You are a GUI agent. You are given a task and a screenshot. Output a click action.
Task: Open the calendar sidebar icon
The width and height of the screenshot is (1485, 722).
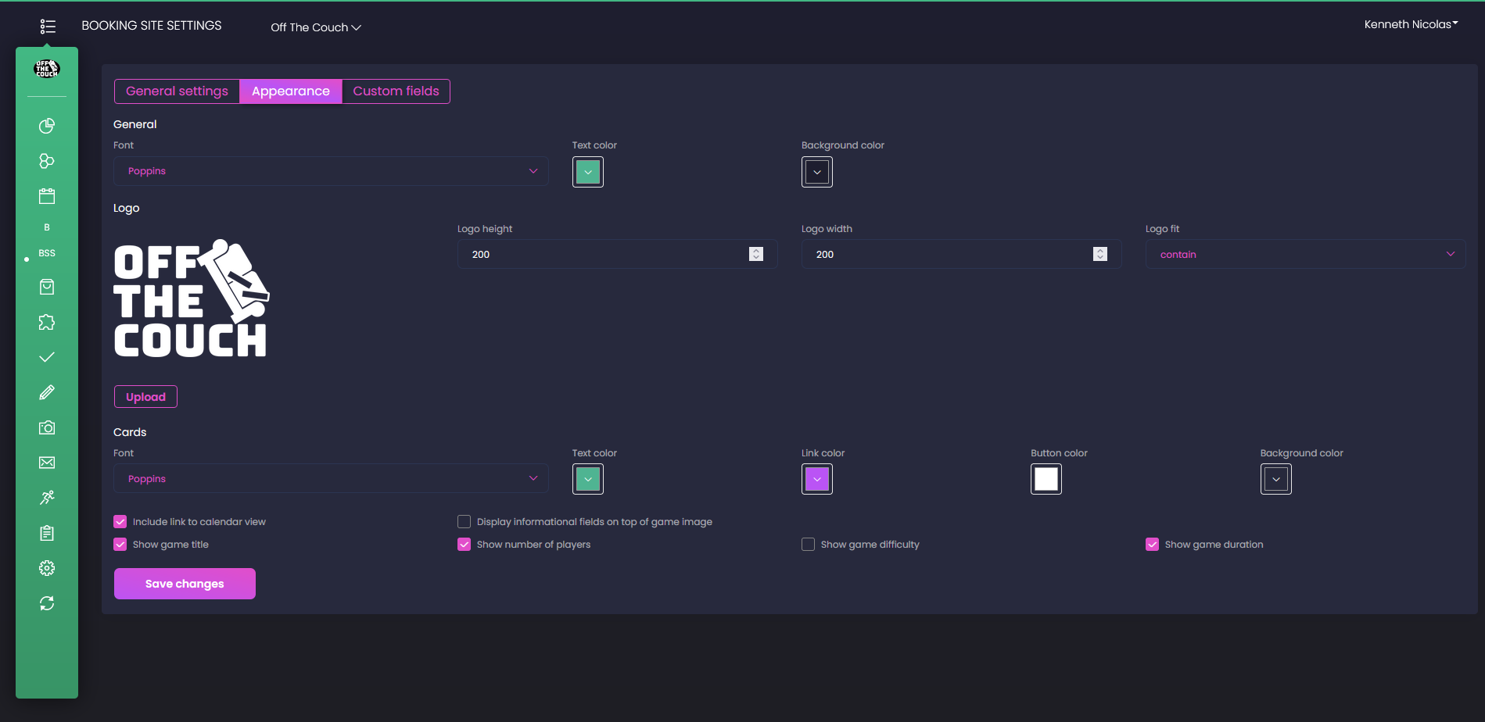coord(47,196)
